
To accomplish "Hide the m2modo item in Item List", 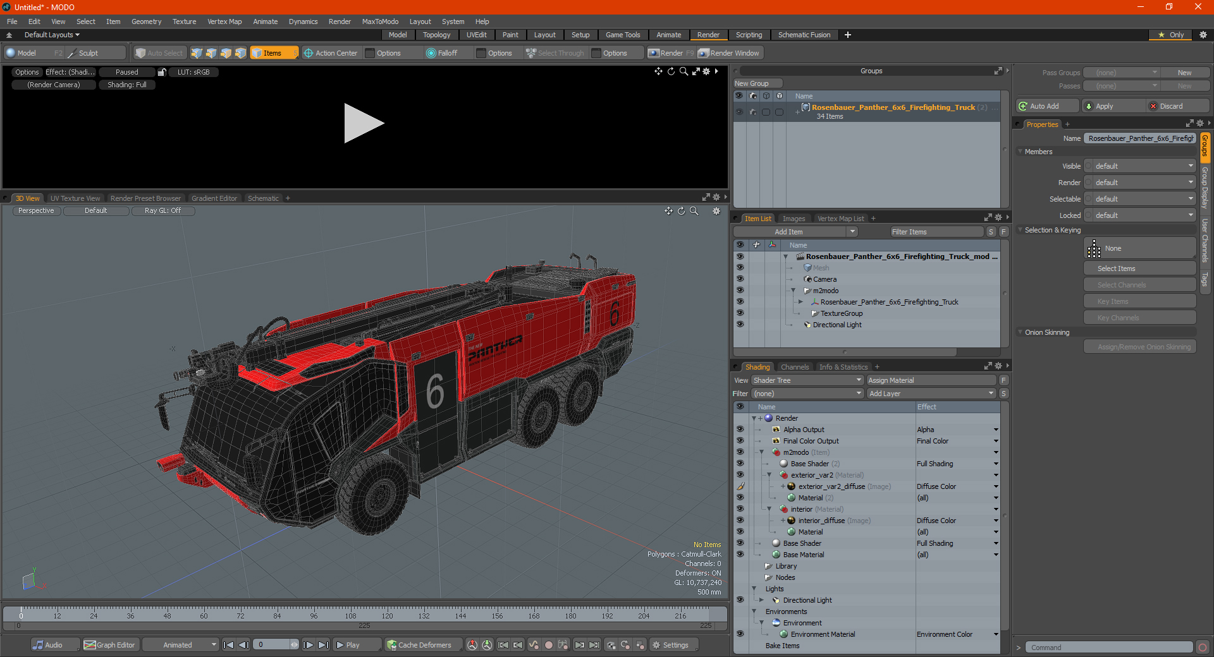I will 740,290.
